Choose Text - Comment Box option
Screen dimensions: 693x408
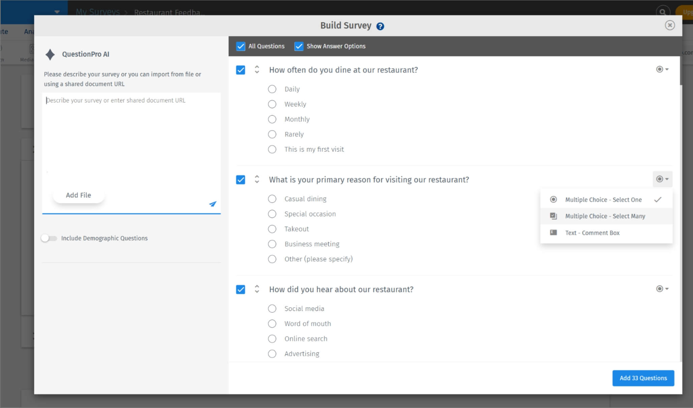tap(592, 233)
